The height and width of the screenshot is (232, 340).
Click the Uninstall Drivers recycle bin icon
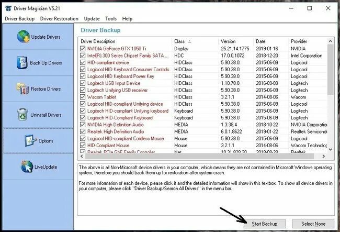click(x=22, y=114)
